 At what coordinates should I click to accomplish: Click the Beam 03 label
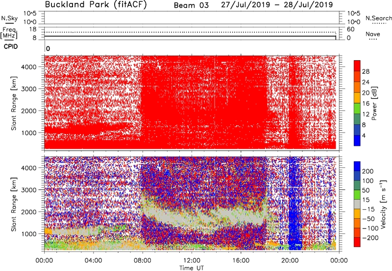coord(191,5)
